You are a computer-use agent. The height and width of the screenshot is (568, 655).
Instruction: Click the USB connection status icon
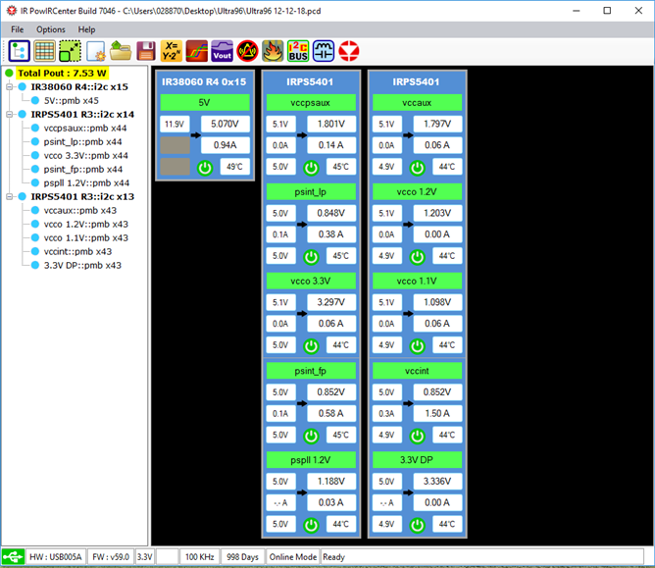[x=13, y=556]
